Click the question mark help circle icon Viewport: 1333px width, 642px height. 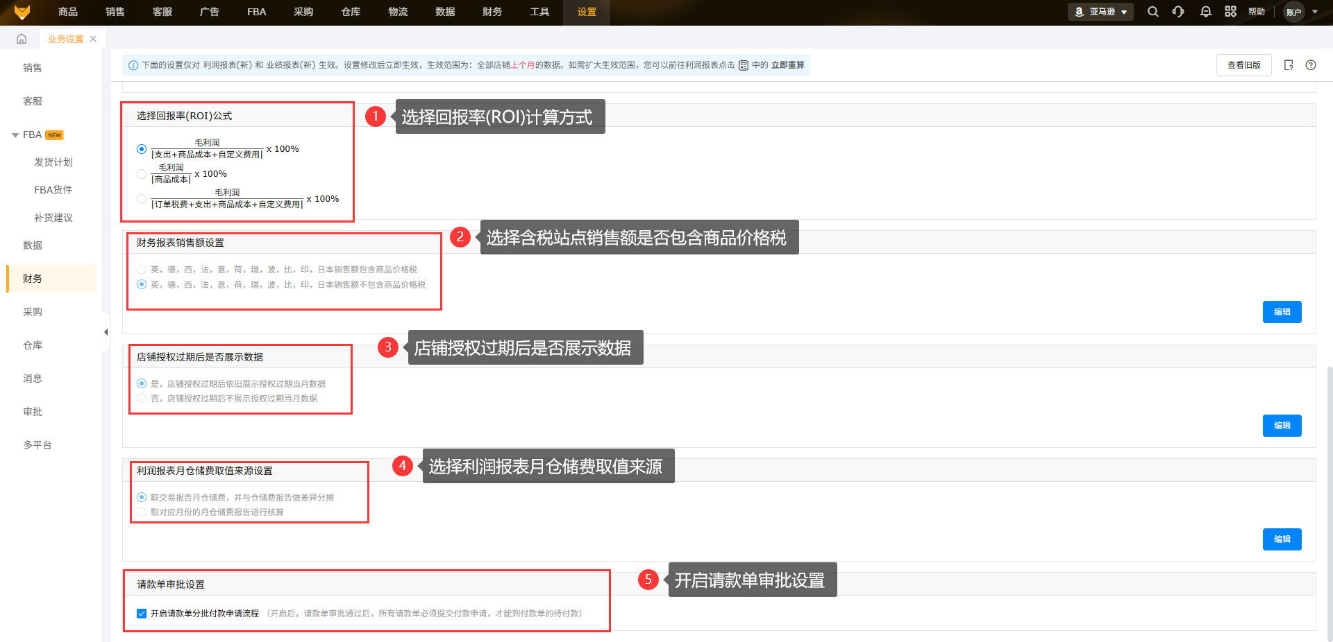coord(1311,65)
